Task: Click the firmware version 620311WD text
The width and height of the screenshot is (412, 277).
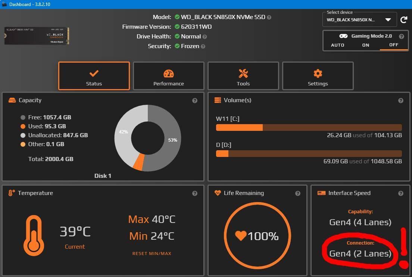Action: (196, 27)
